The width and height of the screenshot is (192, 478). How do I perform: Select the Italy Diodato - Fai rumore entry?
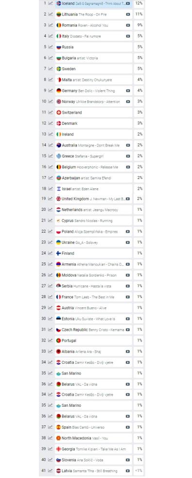(93, 36)
